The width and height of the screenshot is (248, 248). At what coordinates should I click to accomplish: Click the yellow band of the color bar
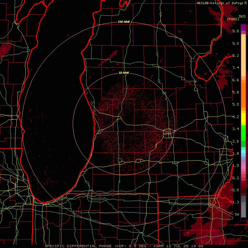(x=243, y=118)
